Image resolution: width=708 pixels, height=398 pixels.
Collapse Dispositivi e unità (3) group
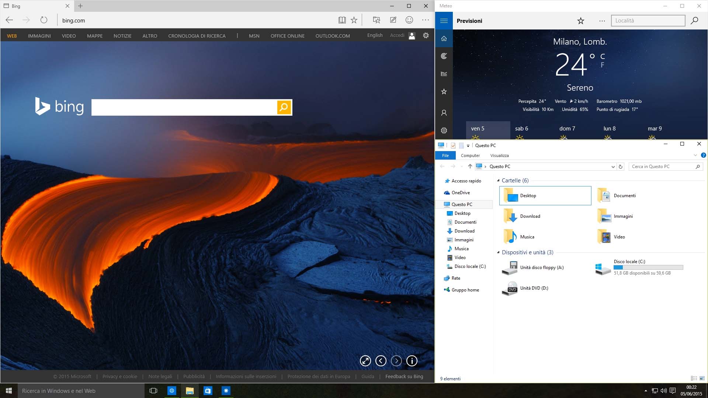point(499,252)
